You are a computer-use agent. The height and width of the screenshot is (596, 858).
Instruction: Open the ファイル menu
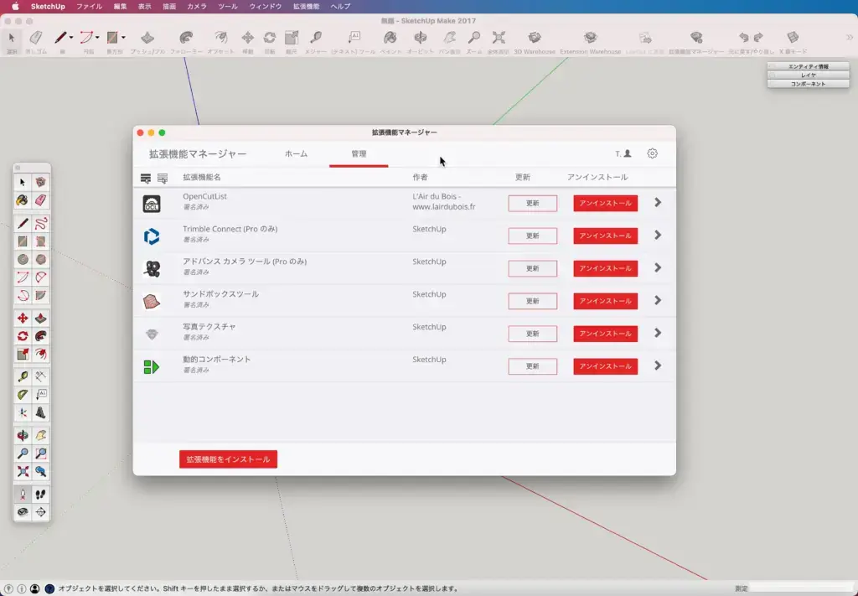[x=89, y=7]
